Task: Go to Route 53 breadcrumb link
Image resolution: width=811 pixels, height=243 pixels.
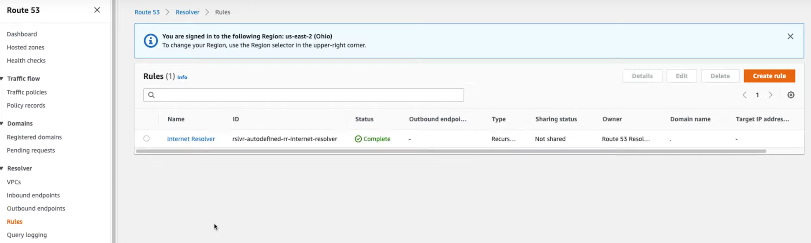Action: tap(147, 12)
